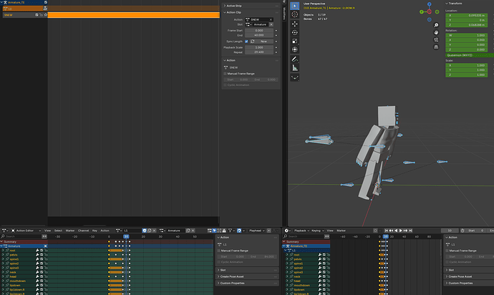Toggle Manual Frame Range in Action Editor sidebar
Viewport: 494px width, 295px height.
(x=218, y=251)
